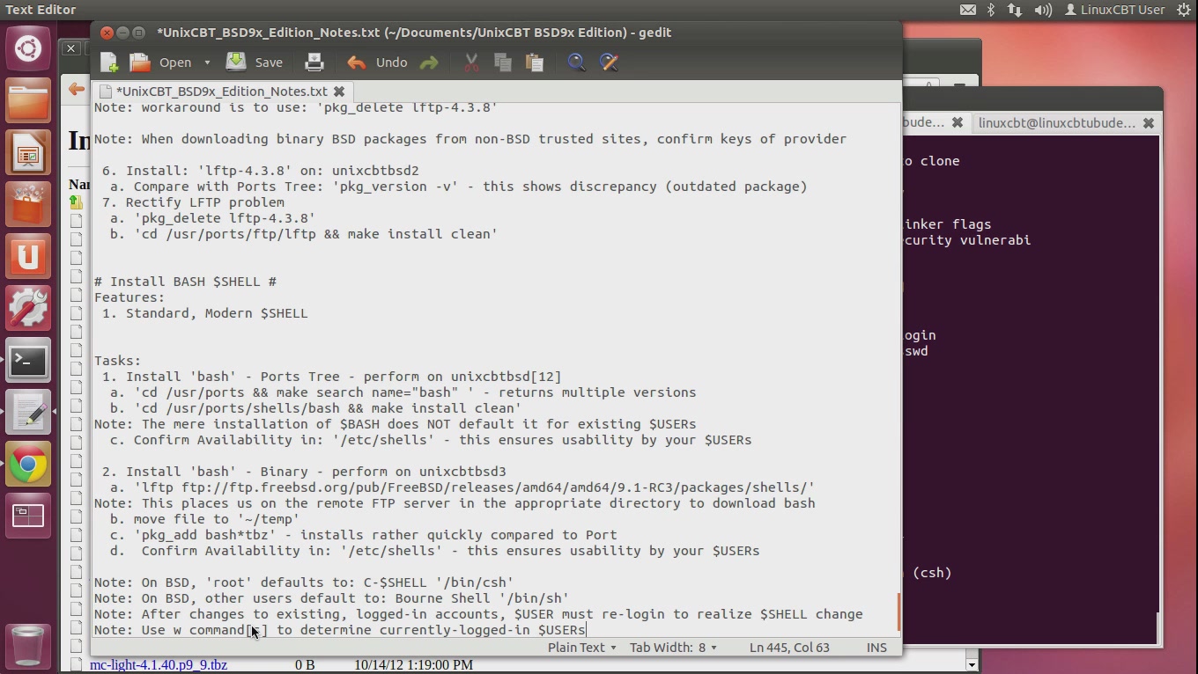Open sound volume indicator

[1043, 10]
